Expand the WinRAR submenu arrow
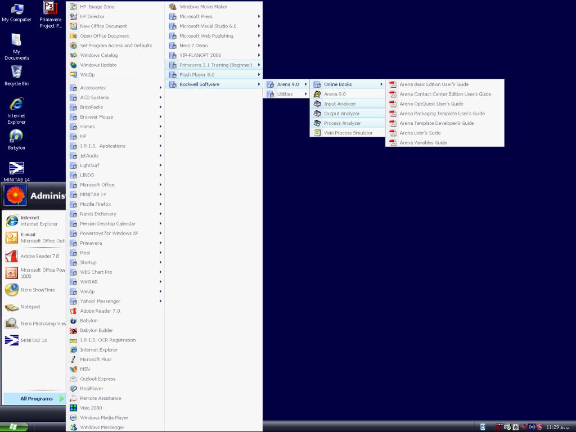This screenshot has width=576, height=432. click(x=160, y=282)
